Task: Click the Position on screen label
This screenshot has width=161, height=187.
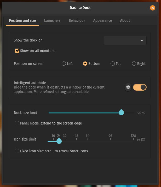Action: click(x=28, y=64)
